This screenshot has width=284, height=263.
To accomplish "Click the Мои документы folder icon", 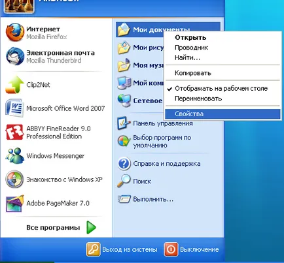I will [x=124, y=29].
